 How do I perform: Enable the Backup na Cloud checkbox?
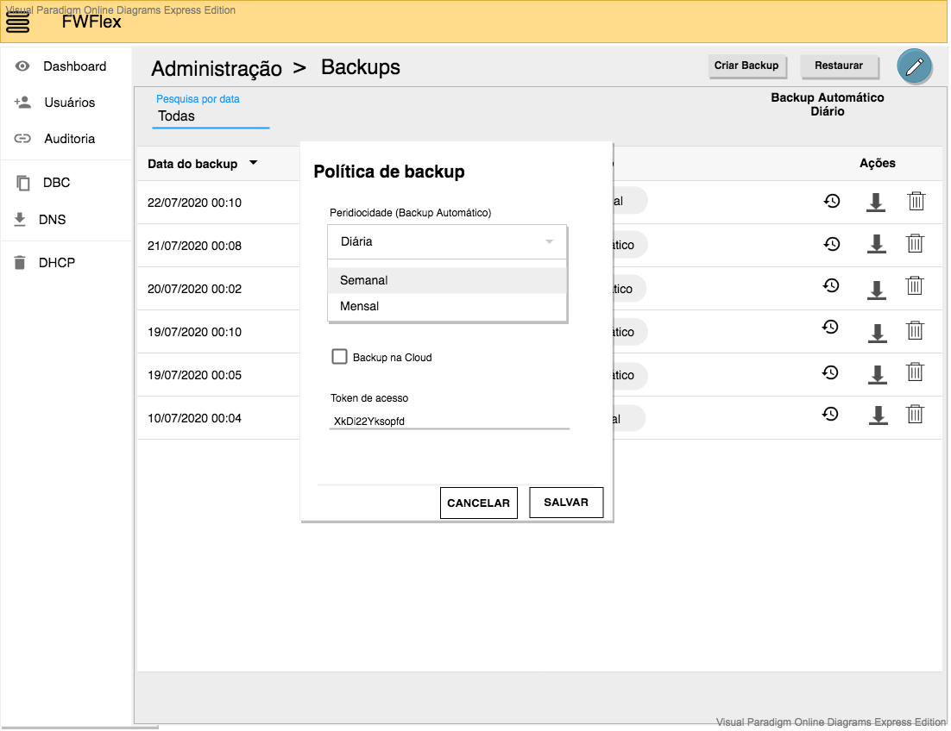[x=340, y=357]
